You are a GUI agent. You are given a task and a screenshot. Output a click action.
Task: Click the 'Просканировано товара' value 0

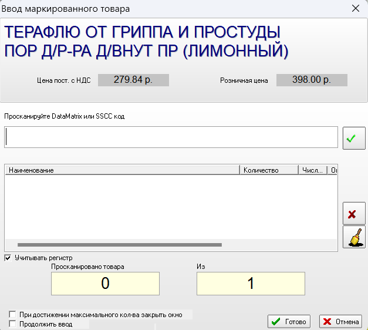point(105,284)
